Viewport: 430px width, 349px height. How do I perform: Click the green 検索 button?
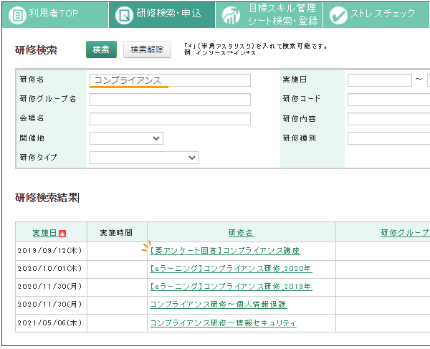pos(101,49)
